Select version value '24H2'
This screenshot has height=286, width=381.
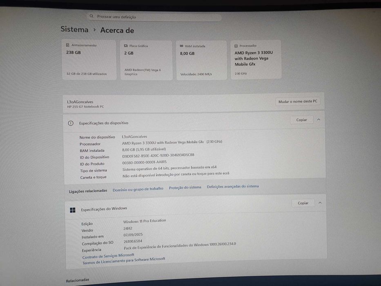pyautogui.click(x=128, y=228)
